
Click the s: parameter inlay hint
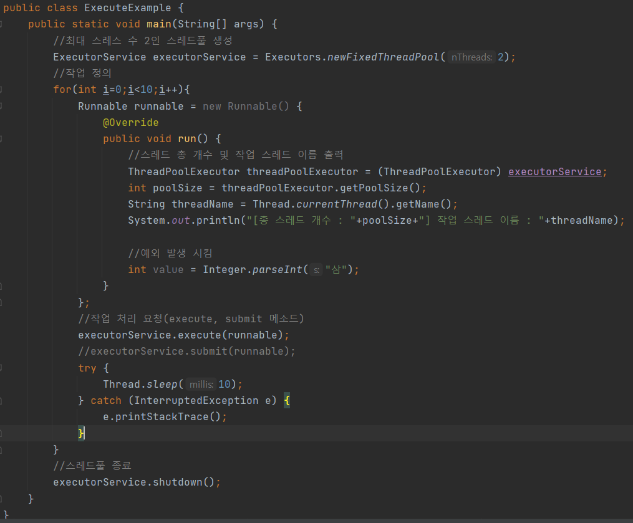tap(317, 270)
